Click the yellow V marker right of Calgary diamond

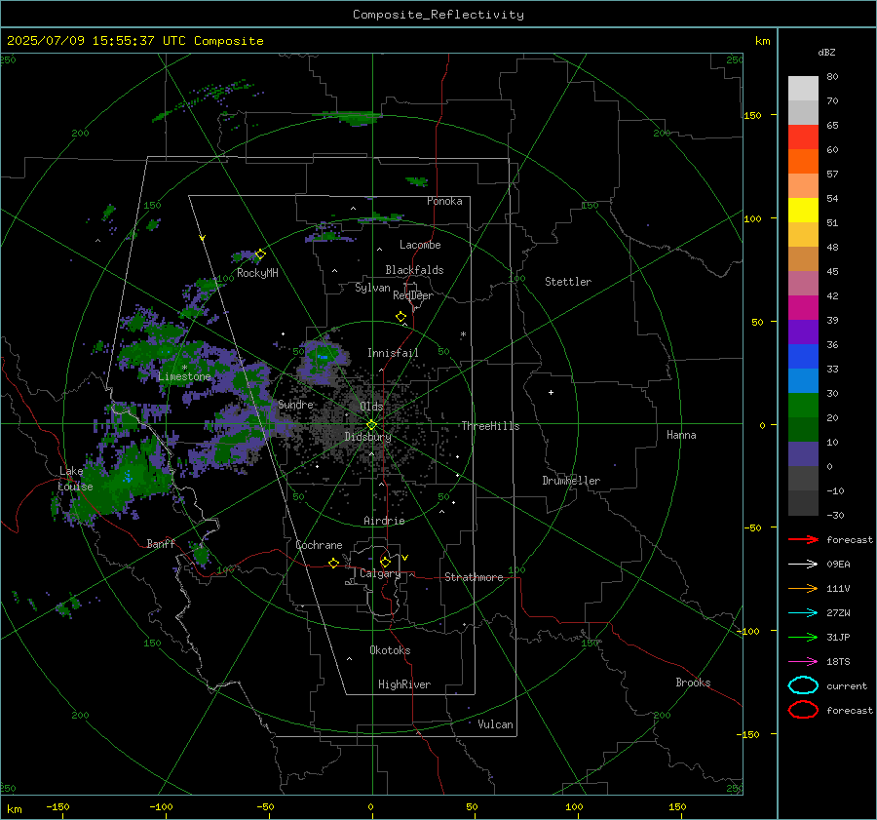click(x=405, y=558)
